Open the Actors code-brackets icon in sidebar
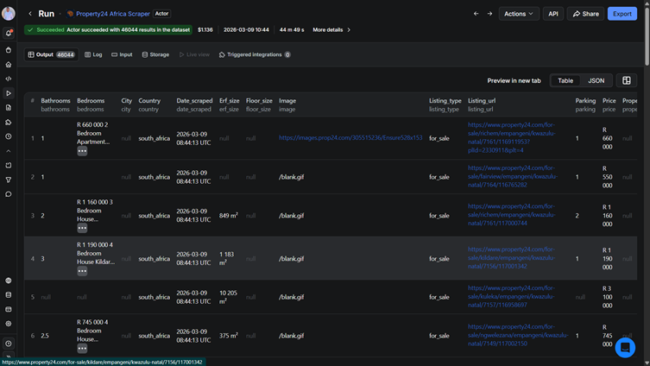The image size is (650, 366). click(x=9, y=79)
